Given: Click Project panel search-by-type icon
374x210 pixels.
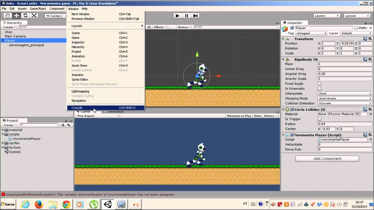Looking at the screenshot, I should (x=63, y=125).
